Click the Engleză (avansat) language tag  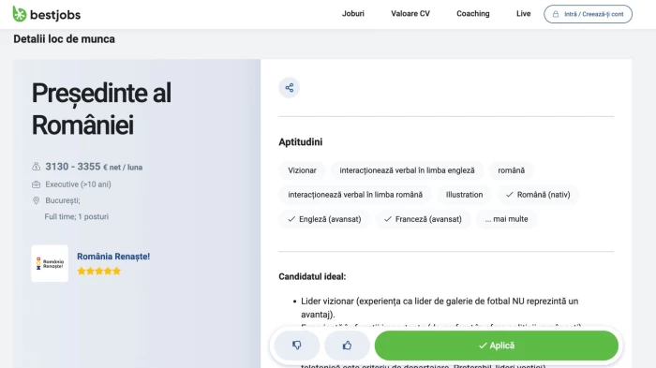[324, 219]
